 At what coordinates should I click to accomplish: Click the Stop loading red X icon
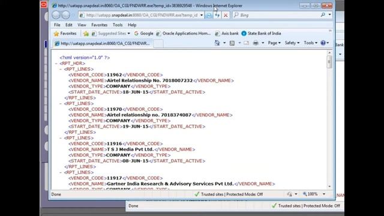coord(226,15)
